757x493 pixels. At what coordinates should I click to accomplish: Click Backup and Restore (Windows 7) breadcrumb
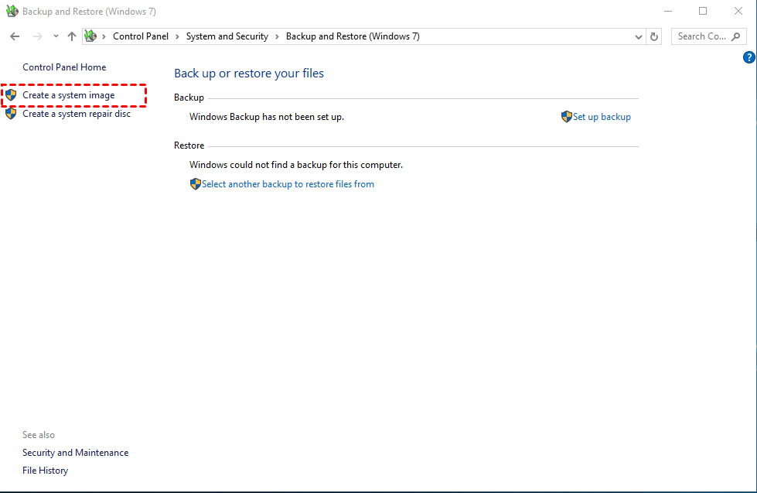pyautogui.click(x=353, y=36)
